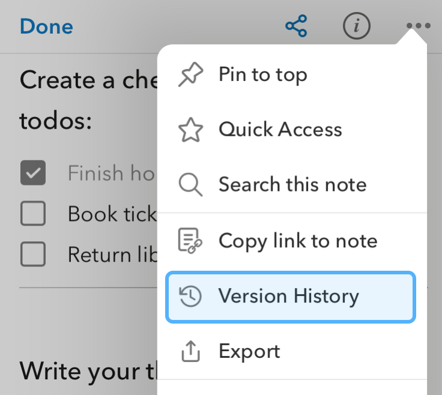Click the three-dots more options icon

point(418,26)
